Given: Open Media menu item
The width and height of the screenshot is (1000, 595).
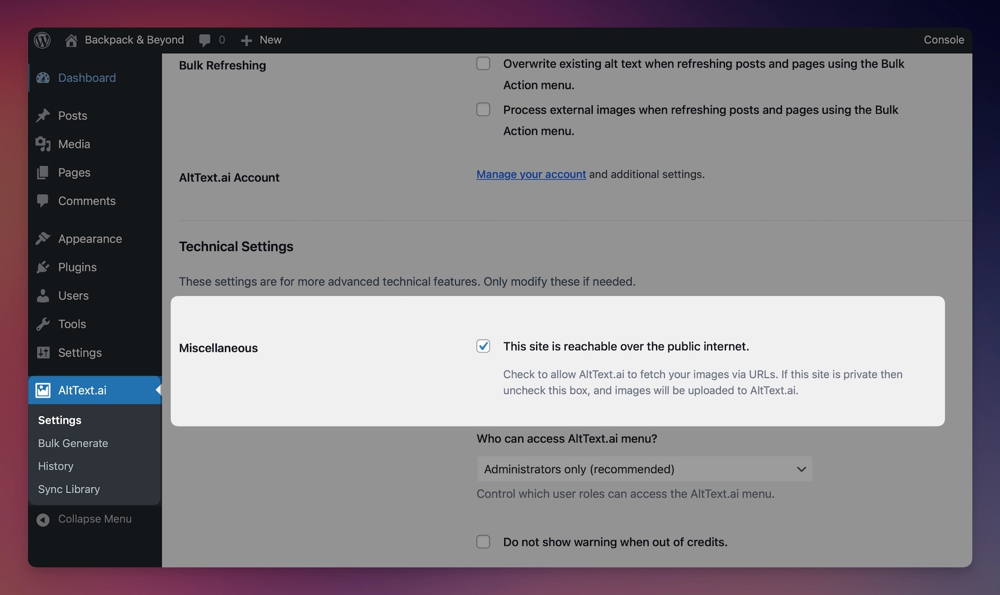Looking at the screenshot, I should coord(95,144).
